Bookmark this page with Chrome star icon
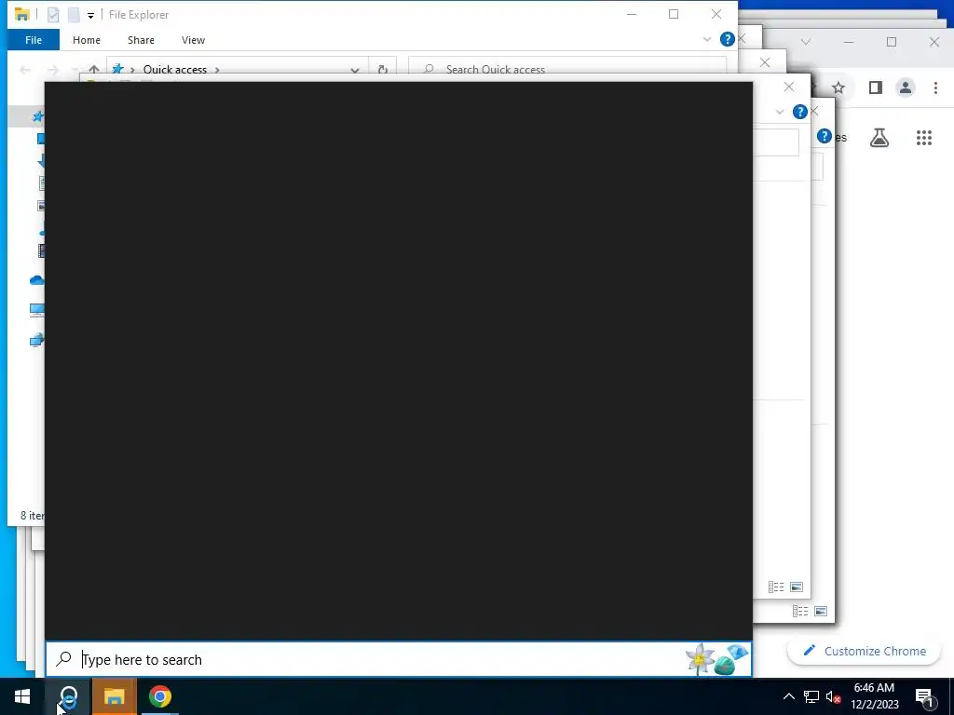 (x=838, y=88)
